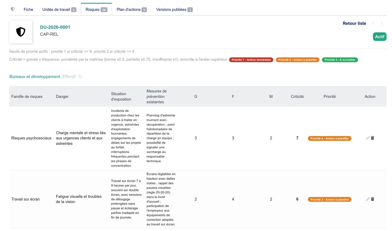Screen dimensions: 392x231
Task: Click the Priorité column header
Action: (330, 97)
